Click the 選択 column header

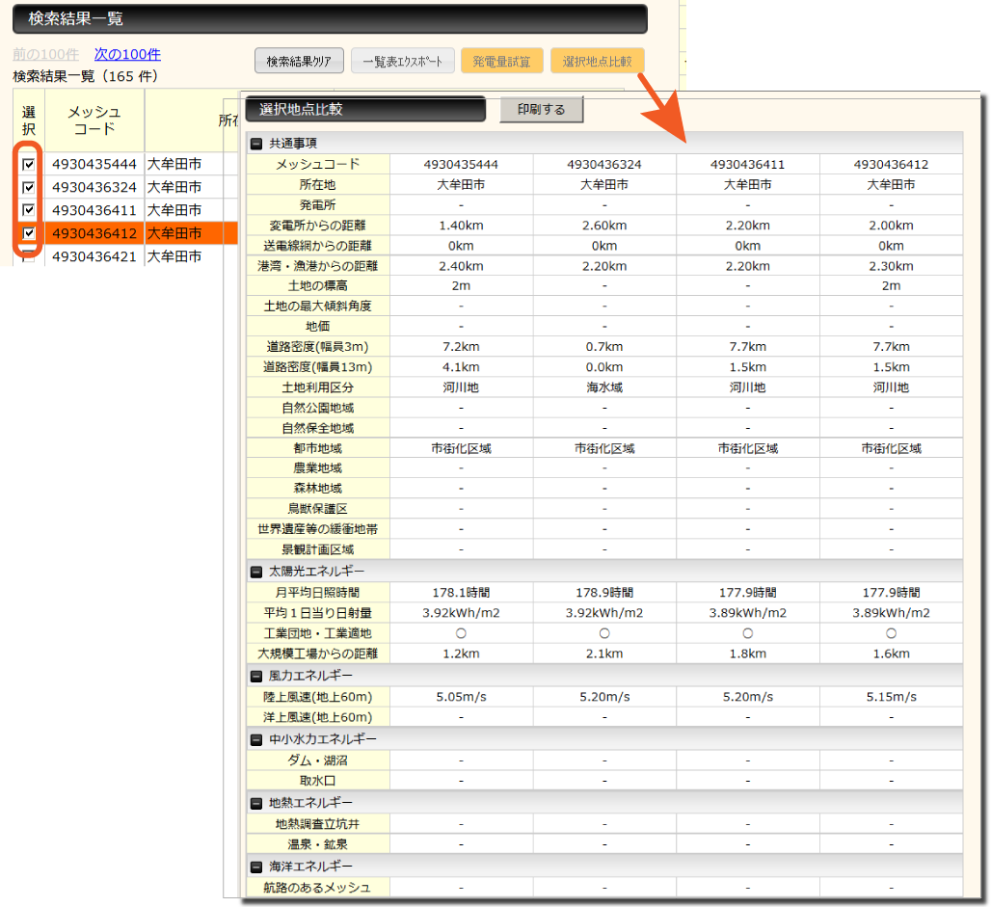[x=29, y=120]
